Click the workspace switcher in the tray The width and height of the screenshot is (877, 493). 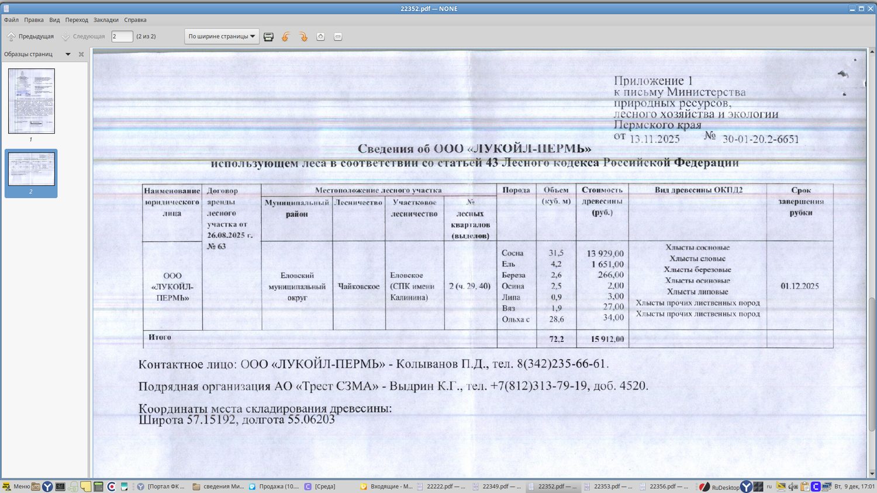coord(758,487)
